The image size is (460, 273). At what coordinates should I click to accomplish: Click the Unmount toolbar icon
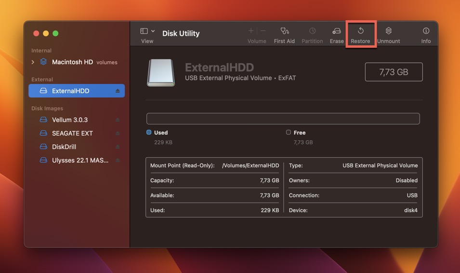388,31
